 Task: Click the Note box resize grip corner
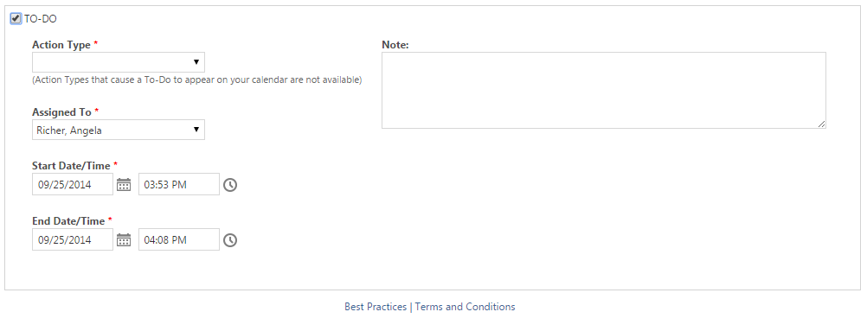[822, 124]
